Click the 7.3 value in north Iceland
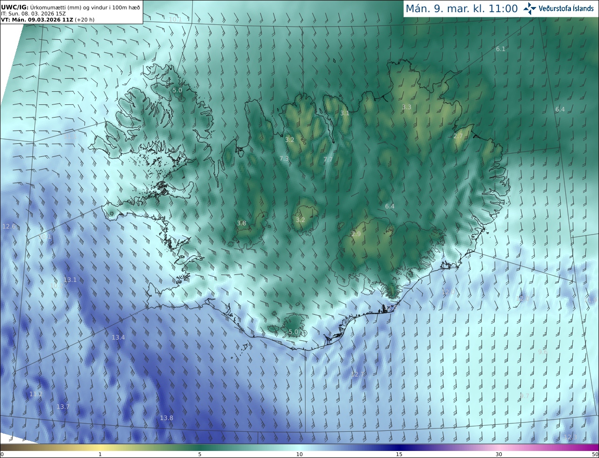Screen dimensions: 599x458 [284, 159]
